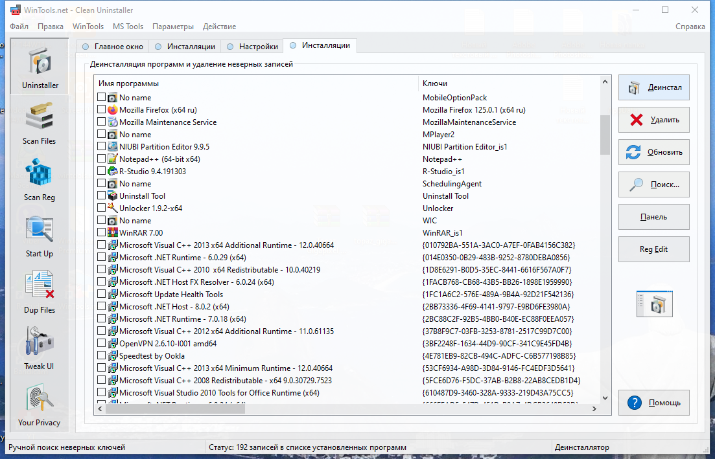Image resolution: width=715 pixels, height=459 pixels.
Task: Tick the Unlocker 1.9.2-x64 checkbox
Action: [x=101, y=208]
